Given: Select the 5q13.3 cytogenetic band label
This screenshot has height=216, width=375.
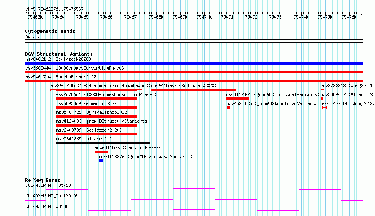Looking at the screenshot, I should [x=33, y=36].
